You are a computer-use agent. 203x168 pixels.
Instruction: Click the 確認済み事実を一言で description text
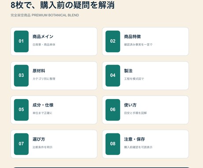tap(138, 45)
